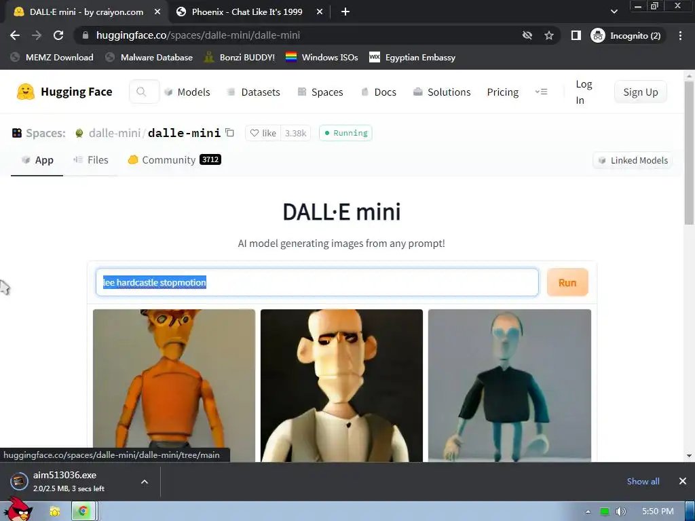Expand the download item options chevron

[145, 482]
